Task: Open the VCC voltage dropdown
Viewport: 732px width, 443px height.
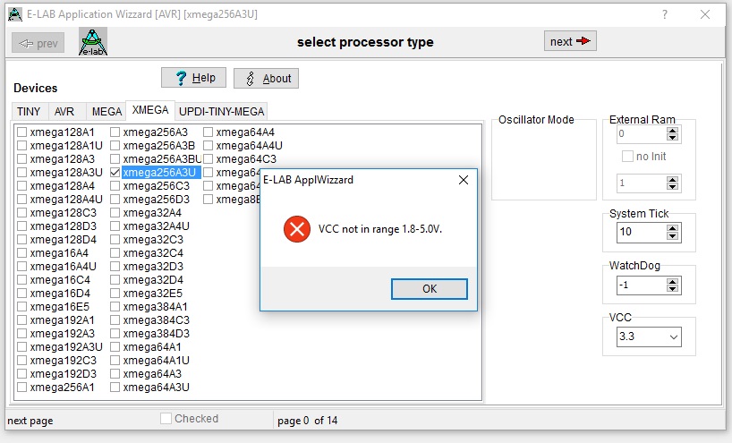Action: [x=673, y=337]
